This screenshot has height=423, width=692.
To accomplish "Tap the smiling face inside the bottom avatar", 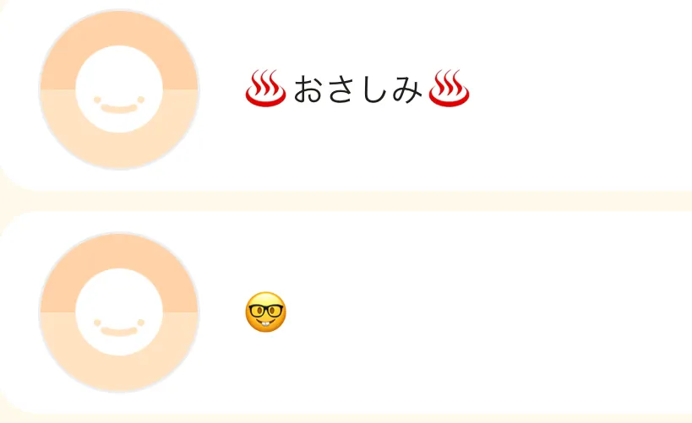I will 119,312.
